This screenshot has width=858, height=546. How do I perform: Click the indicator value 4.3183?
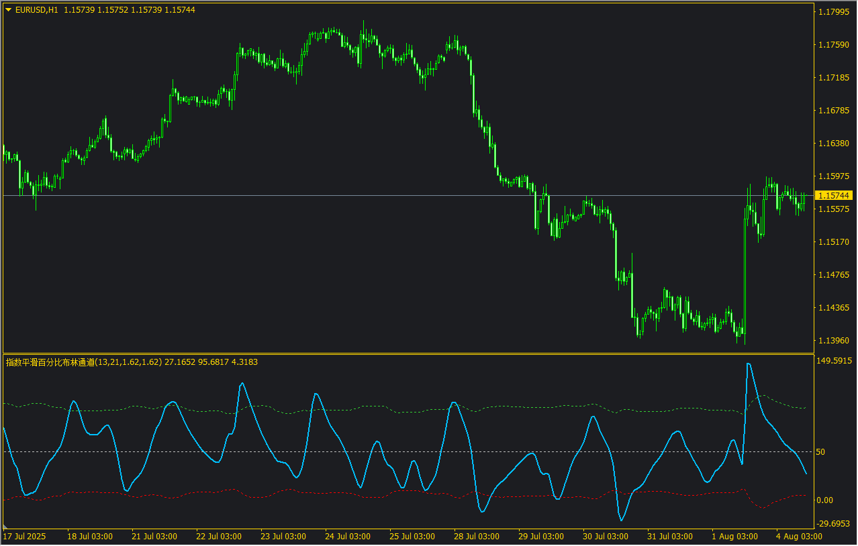(244, 362)
